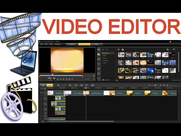Open the Media library panel icon
This screenshot has width=181, height=136.
tap(99, 49)
